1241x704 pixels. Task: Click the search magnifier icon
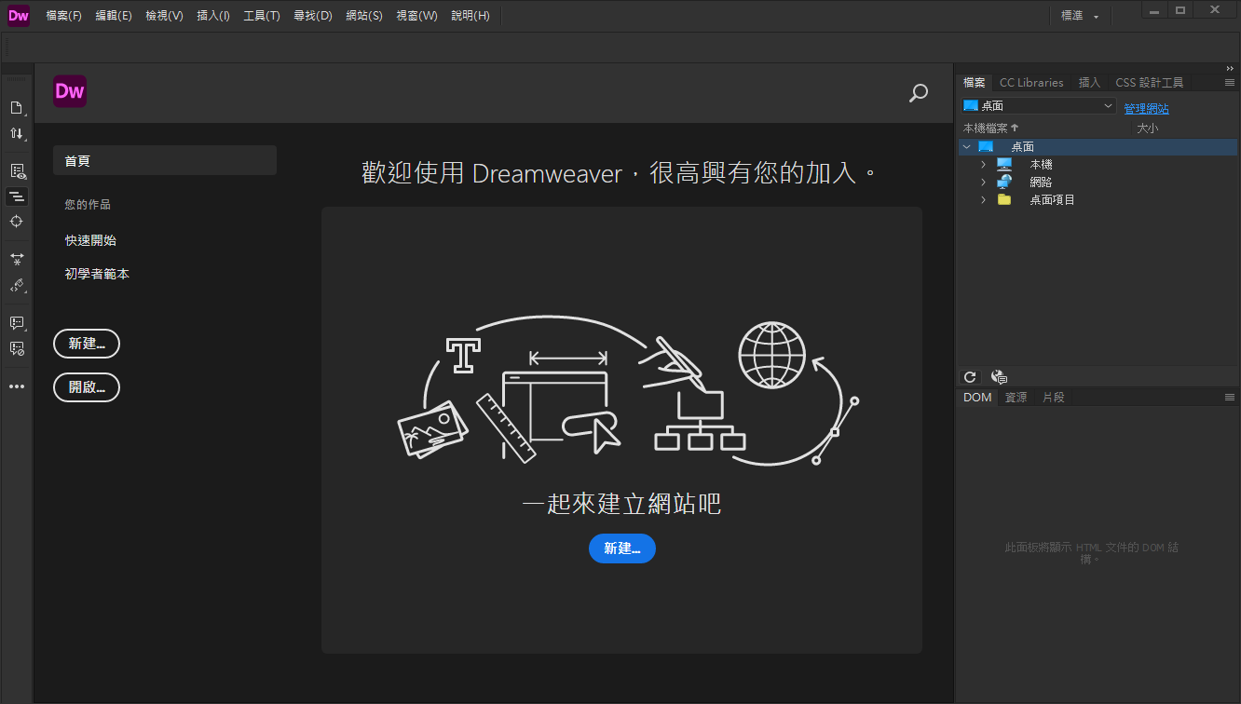pos(919,92)
